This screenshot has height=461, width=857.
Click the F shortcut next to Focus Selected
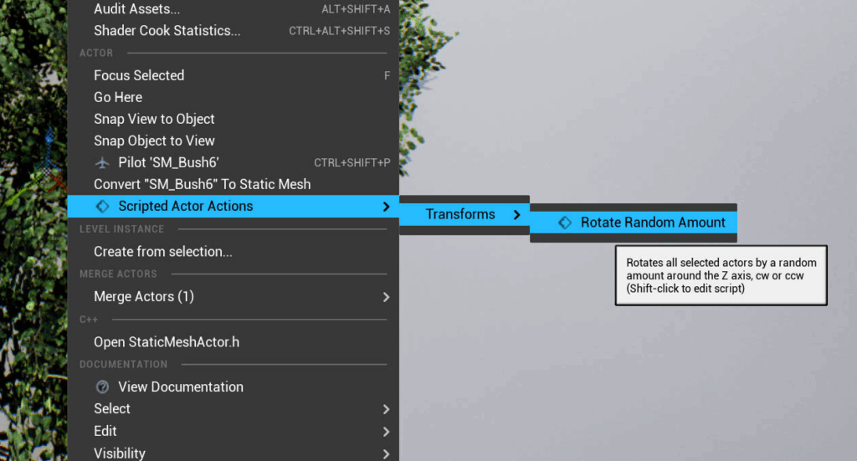pos(387,75)
